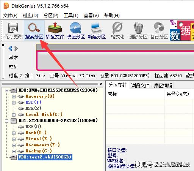This screenshot has width=194, height=171.
Task: Open the 文件(F) menu
Action: (x=10, y=16)
